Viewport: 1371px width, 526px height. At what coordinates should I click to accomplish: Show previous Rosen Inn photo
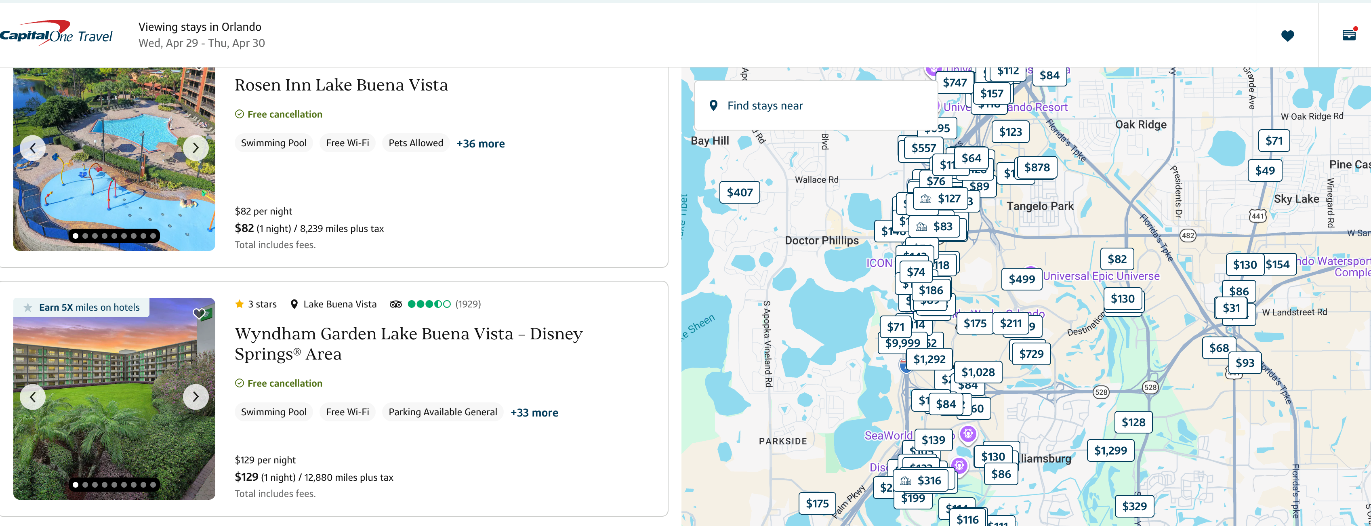(33, 148)
